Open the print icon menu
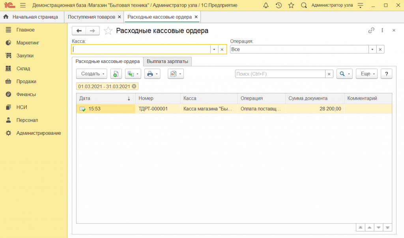404x238 pixels. [152, 74]
